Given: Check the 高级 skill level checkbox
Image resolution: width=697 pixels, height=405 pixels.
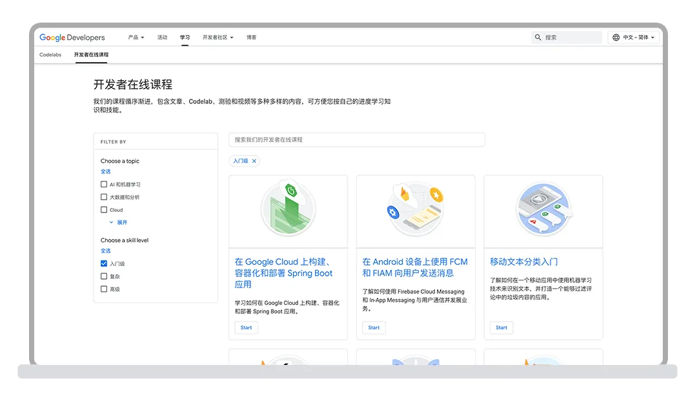Looking at the screenshot, I should [104, 289].
